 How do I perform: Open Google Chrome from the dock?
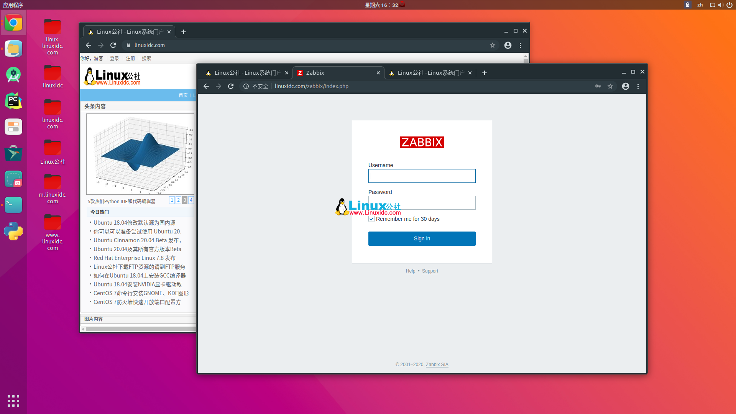13,23
